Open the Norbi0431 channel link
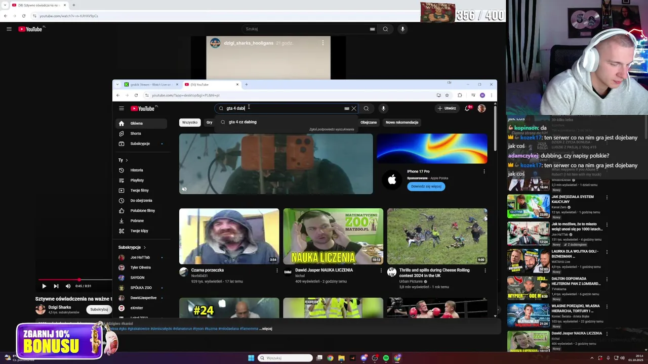Viewport: 648px width, 364px height. click(x=199, y=276)
